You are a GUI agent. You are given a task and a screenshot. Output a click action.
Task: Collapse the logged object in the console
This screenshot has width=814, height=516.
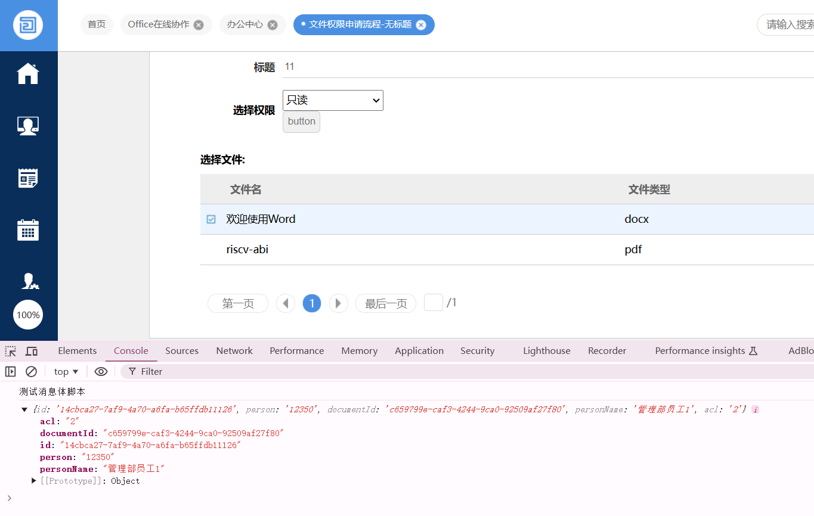[x=24, y=409]
